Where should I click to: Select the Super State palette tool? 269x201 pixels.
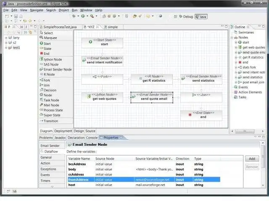pos(50,115)
